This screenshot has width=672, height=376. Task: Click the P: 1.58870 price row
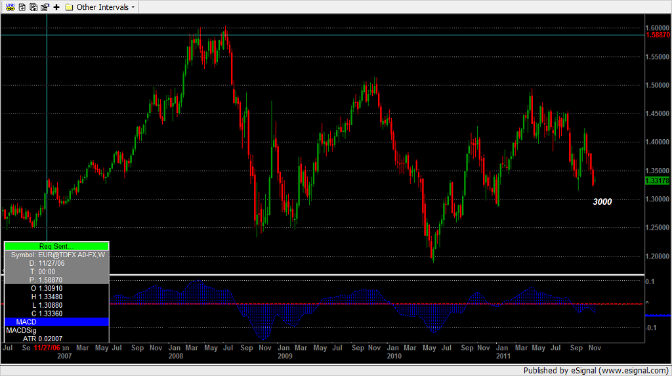click(56, 280)
